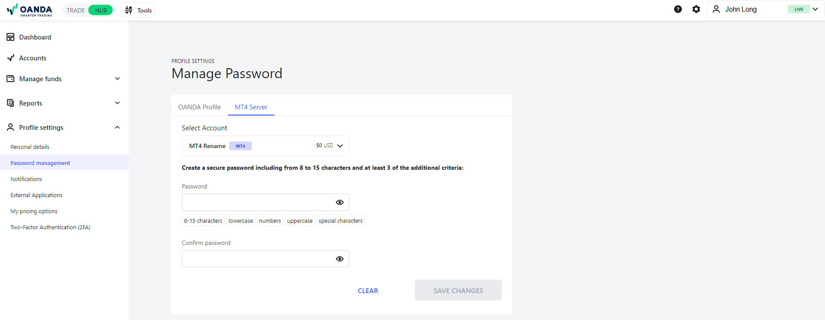The width and height of the screenshot is (825, 320).
Task: Open the MT4 Rename account dropdown
Action: (265, 146)
